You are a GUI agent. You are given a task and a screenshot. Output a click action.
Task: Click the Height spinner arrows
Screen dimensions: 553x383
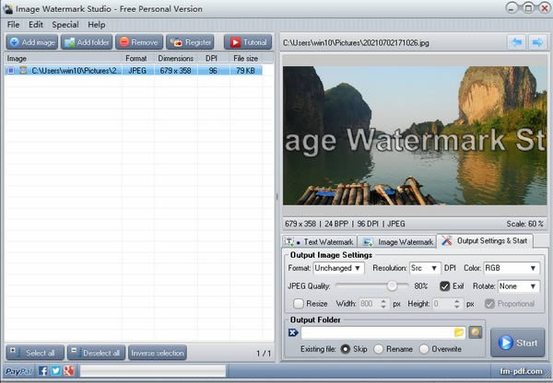(457, 304)
